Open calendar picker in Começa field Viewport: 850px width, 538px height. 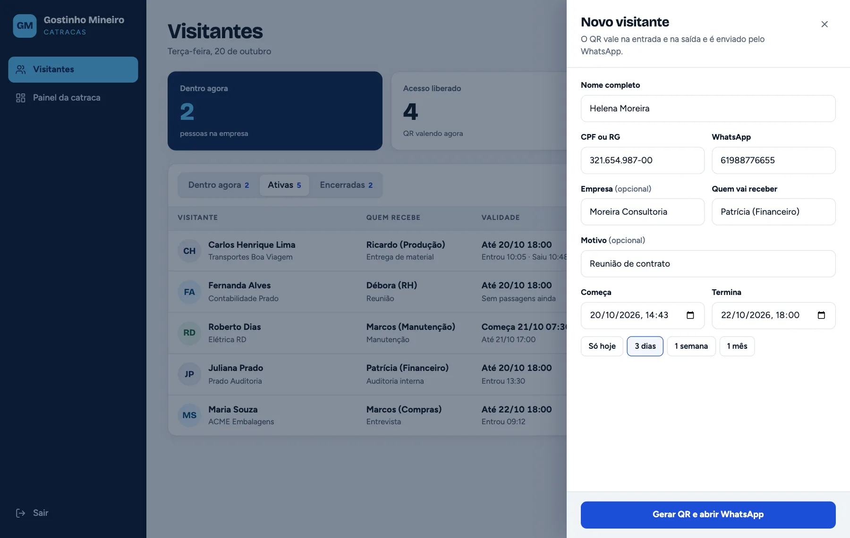click(690, 315)
